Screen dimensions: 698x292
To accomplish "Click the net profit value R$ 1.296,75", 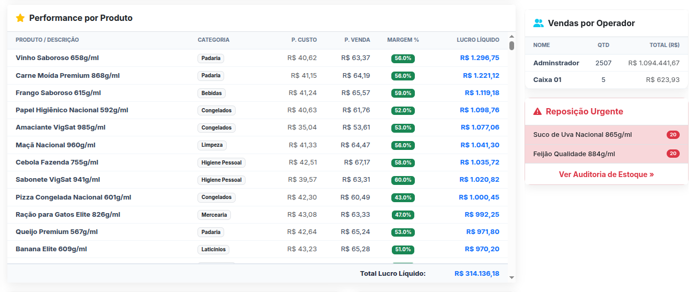I will pos(480,58).
